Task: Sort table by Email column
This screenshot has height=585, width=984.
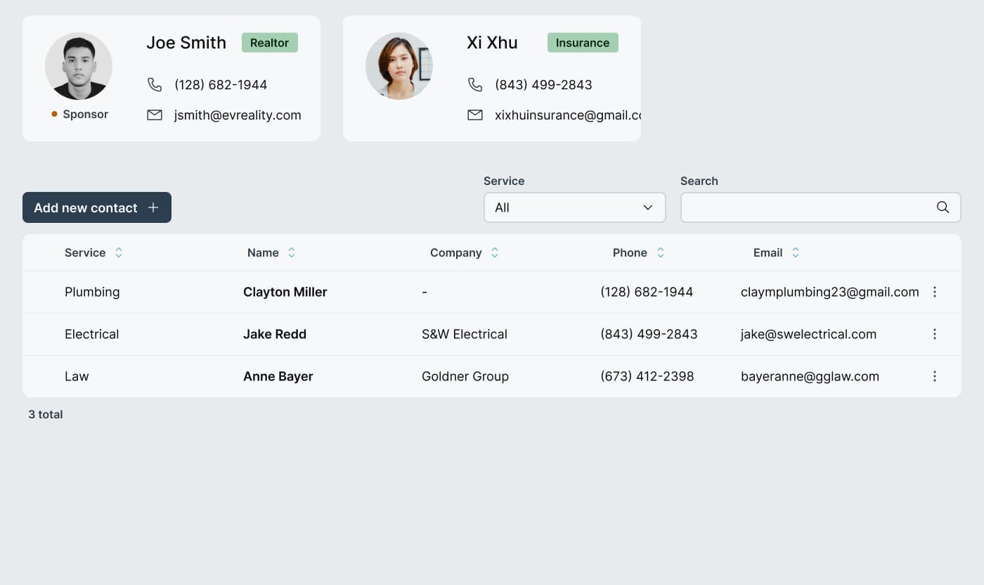Action: (796, 252)
